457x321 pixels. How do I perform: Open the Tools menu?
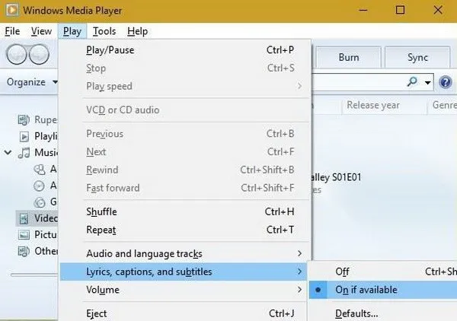[x=104, y=31]
